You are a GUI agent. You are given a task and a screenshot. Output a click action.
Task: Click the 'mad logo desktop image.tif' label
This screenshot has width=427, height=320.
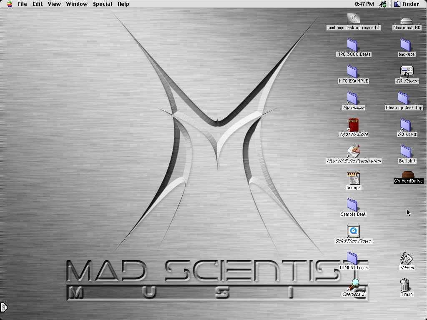point(354,27)
